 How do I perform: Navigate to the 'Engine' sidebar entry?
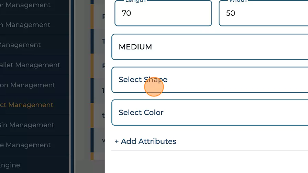click(10, 165)
